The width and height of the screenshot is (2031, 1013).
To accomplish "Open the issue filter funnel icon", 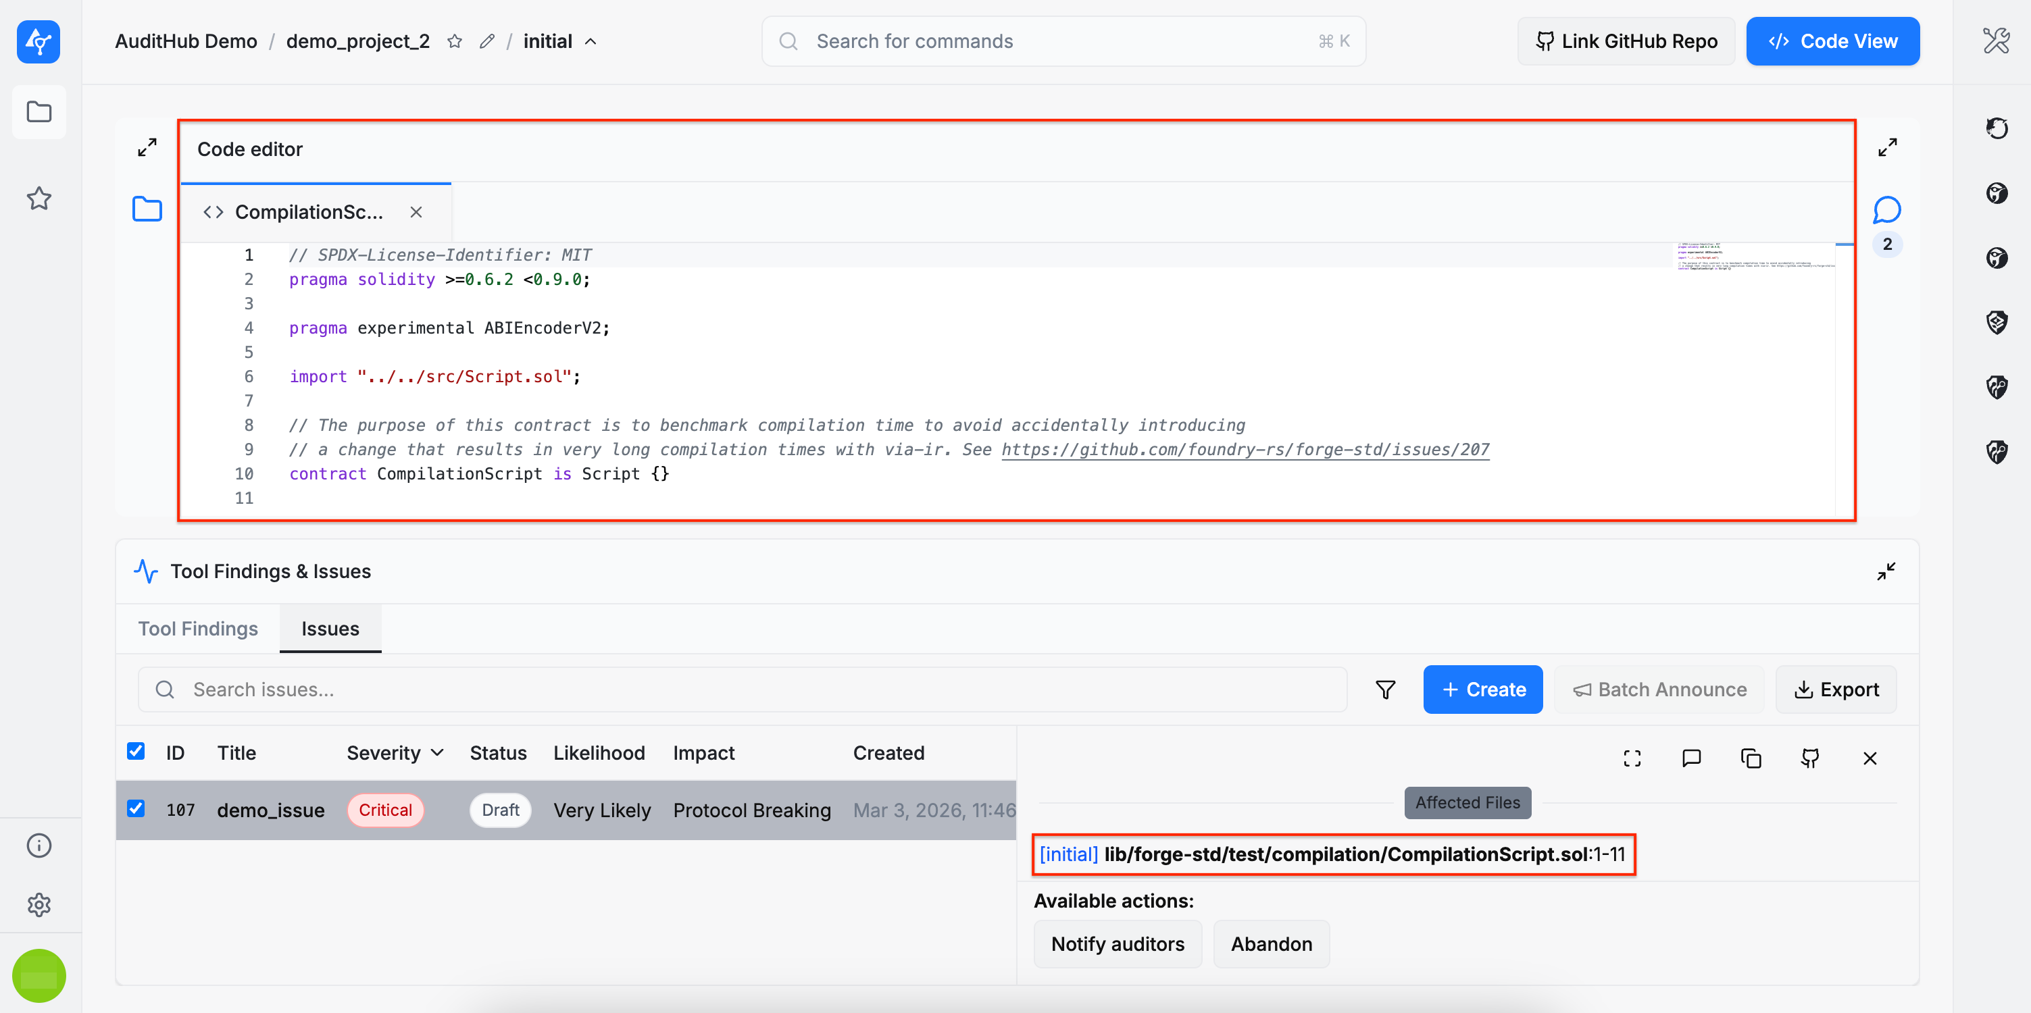I will (x=1384, y=690).
